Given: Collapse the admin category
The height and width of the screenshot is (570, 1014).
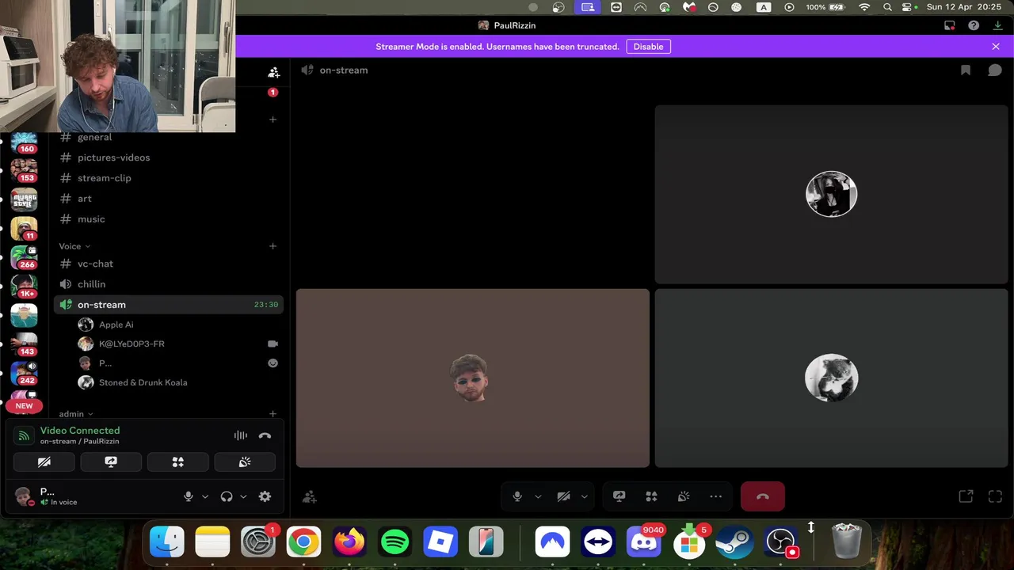Looking at the screenshot, I should point(76,414).
